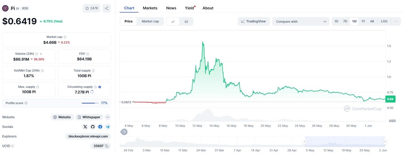The image size is (403, 154).
Task: Add Pi to watchlist with star button
Action: coord(92,8)
